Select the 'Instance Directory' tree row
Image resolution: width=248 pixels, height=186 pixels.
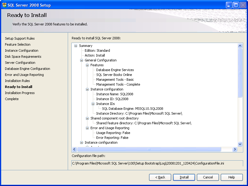[139, 113]
